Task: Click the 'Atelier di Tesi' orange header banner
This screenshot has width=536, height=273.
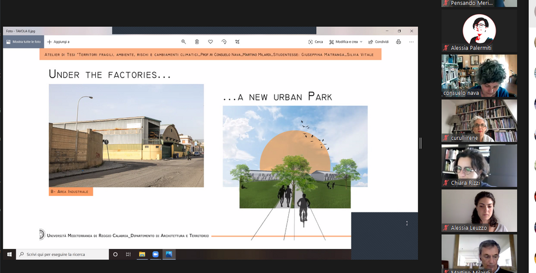Action: (x=210, y=54)
